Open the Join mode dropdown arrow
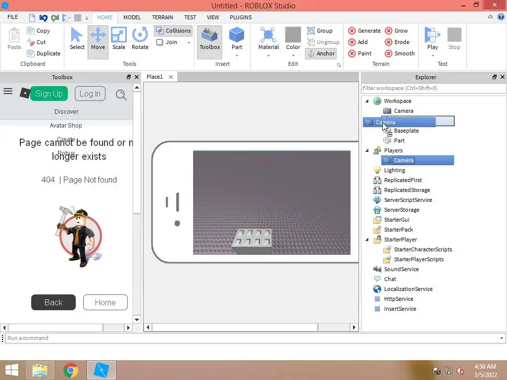 189,43
